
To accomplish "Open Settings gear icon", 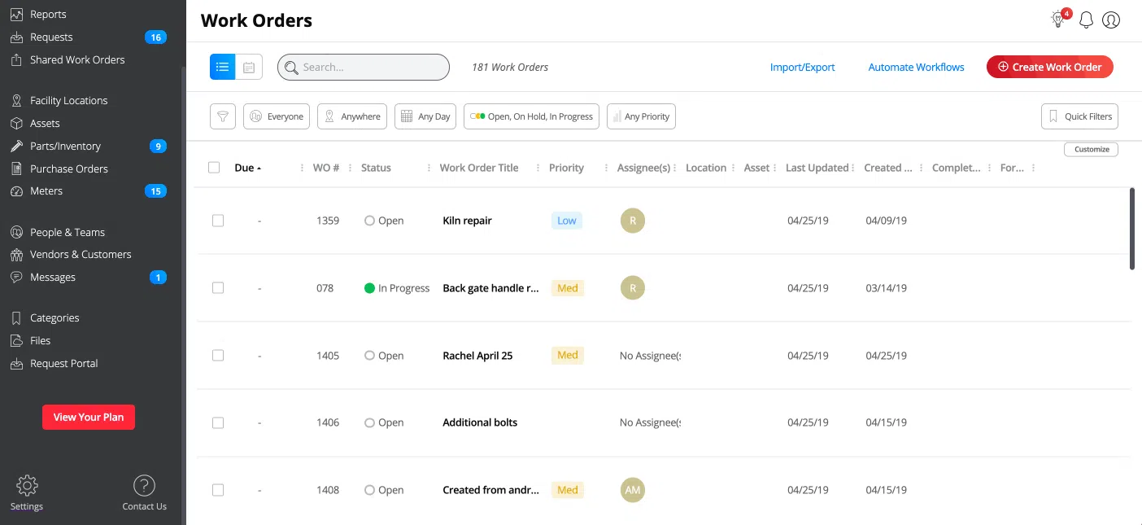I will click(27, 486).
